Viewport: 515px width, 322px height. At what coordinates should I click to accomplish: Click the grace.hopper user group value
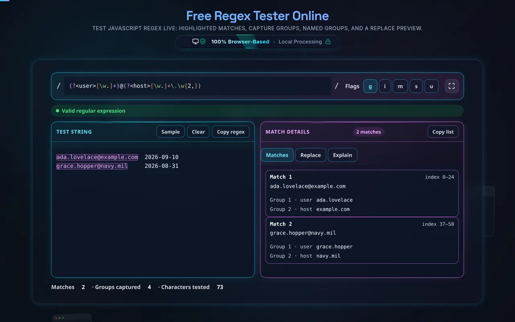click(x=334, y=247)
